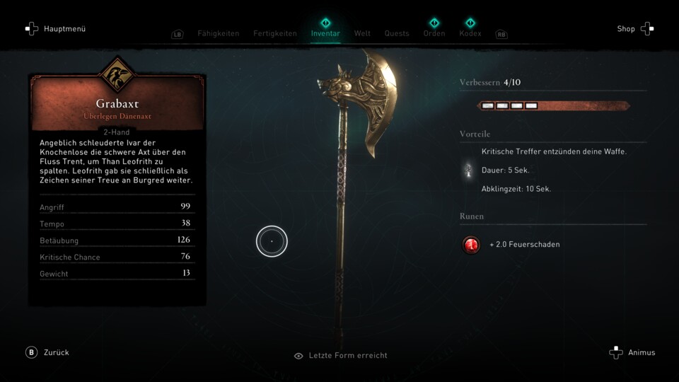Viewport: 679px width, 382px height.
Task: Switch to the Fähigkeiten tab
Action: (x=219, y=33)
